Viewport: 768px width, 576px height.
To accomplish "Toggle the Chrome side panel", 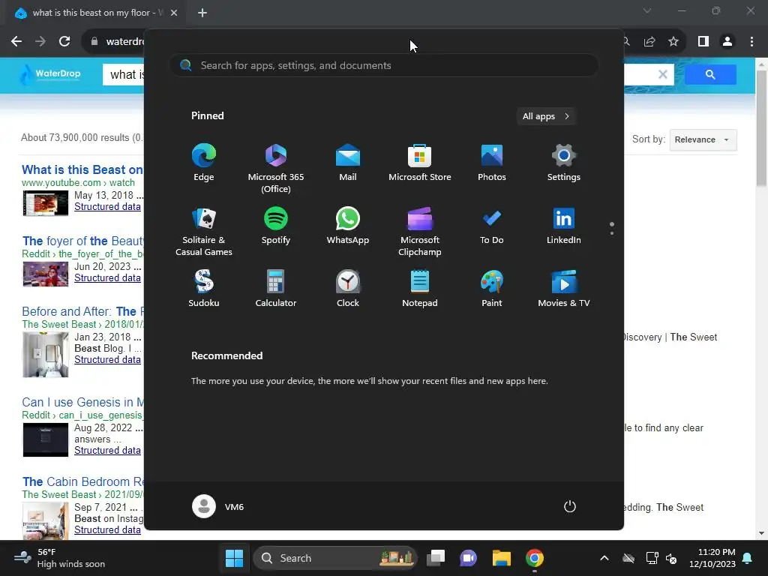I will coord(703,42).
